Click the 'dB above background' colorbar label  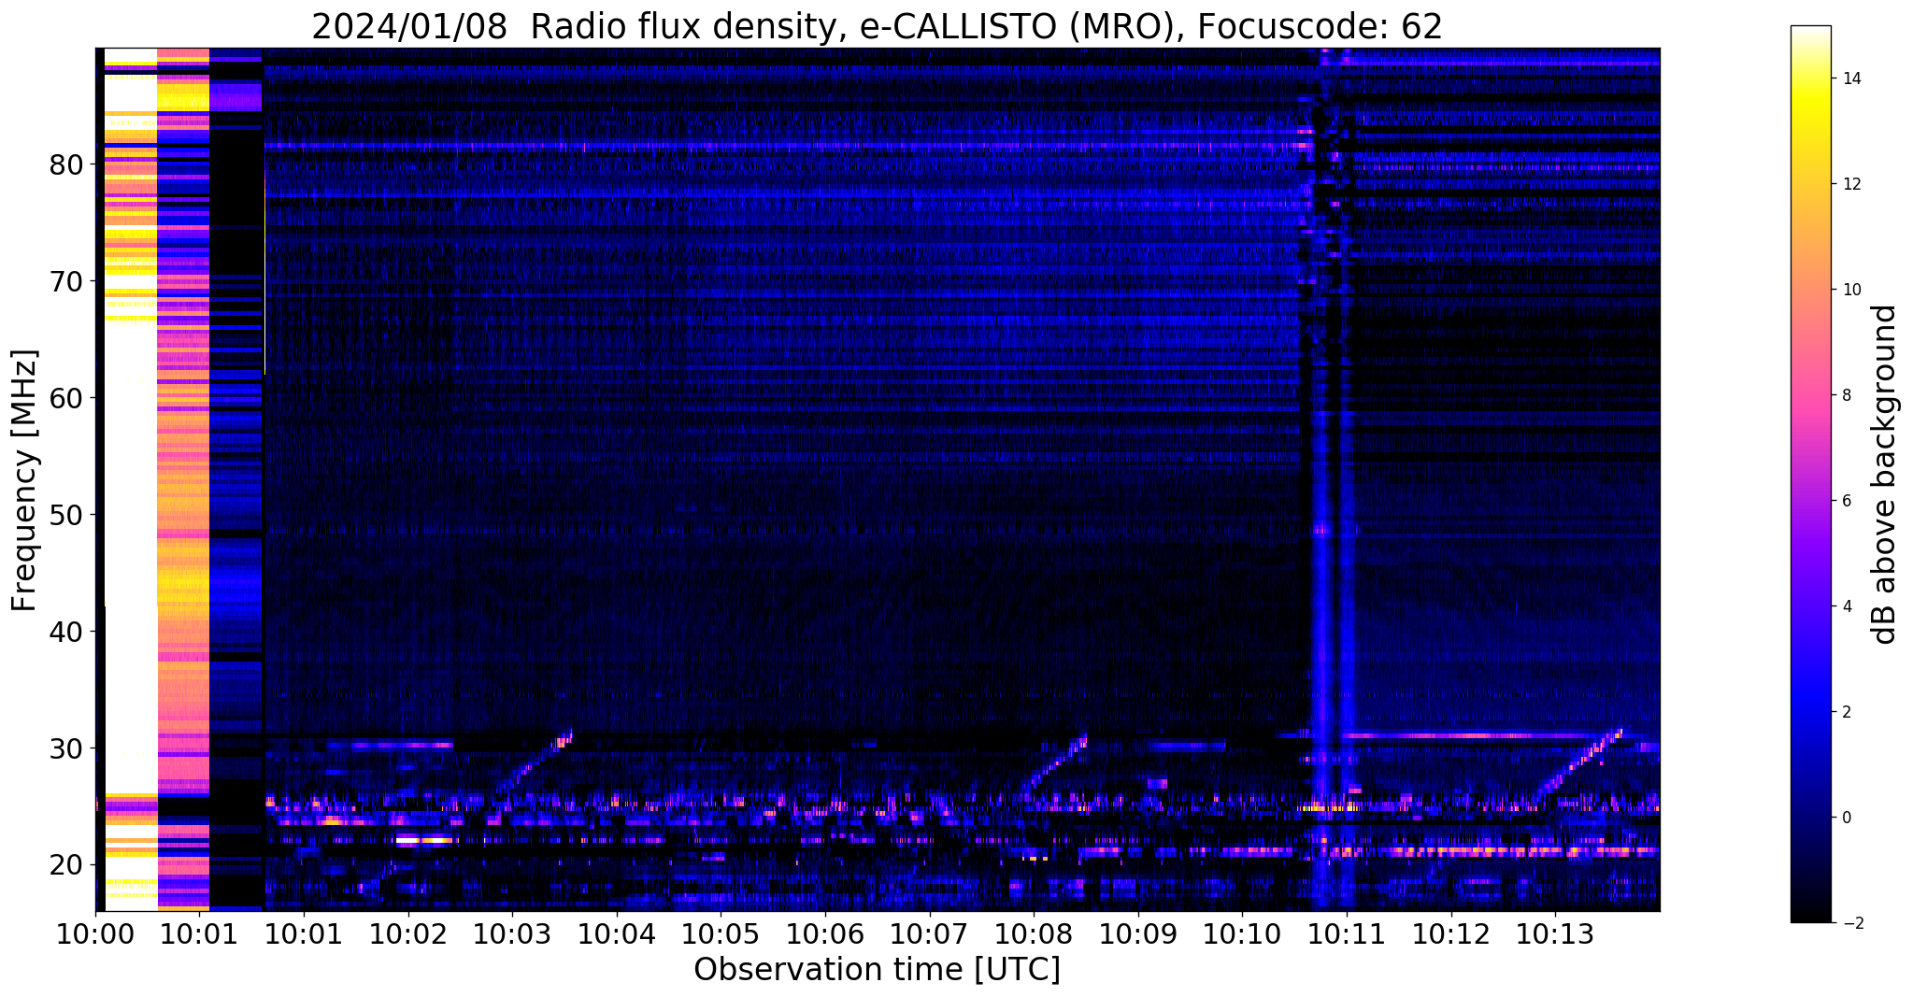pyautogui.click(x=1884, y=475)
